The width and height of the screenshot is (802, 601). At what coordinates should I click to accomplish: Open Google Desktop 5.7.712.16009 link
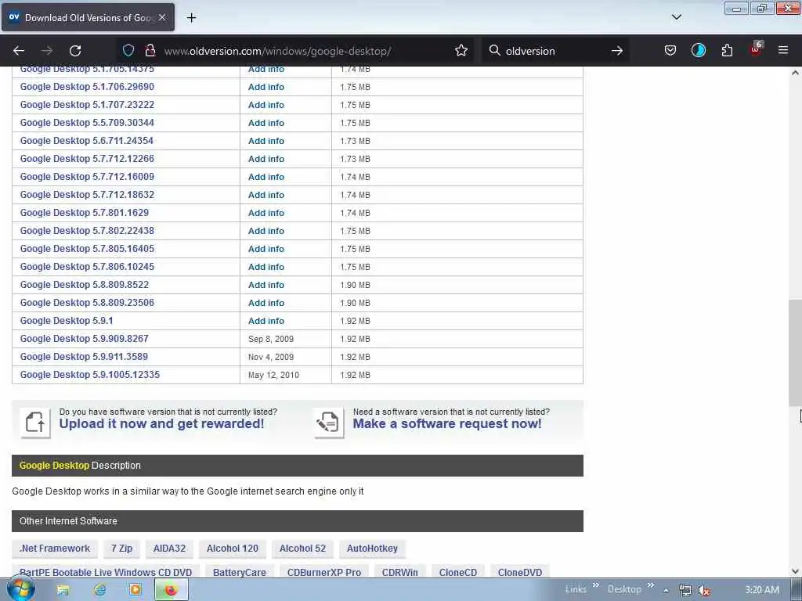(x=87, y=177)
